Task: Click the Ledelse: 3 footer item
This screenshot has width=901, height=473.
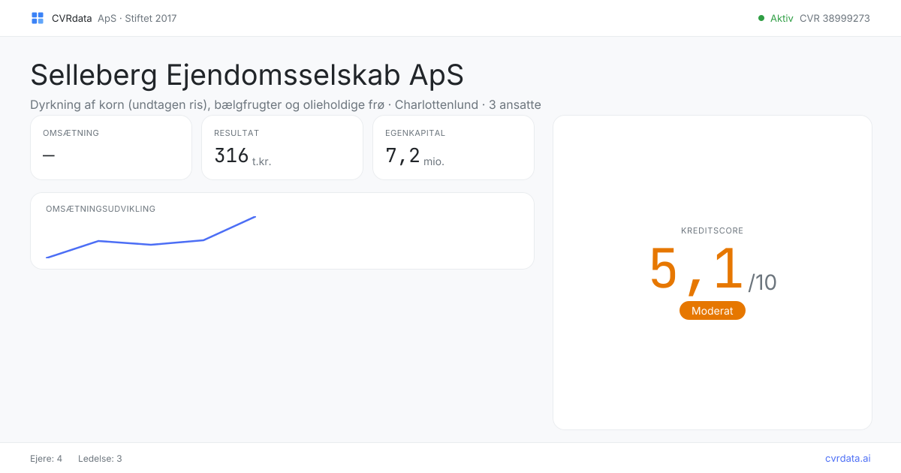Action: pos(100,458)
